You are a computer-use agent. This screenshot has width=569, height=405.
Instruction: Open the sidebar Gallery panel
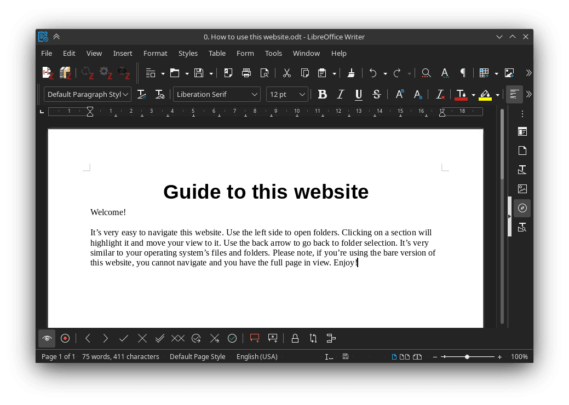(522, 189)
